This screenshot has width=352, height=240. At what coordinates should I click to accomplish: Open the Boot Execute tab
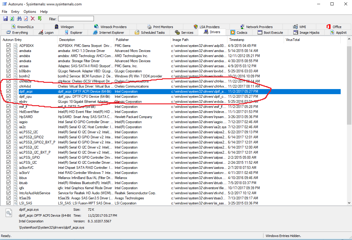coord(270,32)
